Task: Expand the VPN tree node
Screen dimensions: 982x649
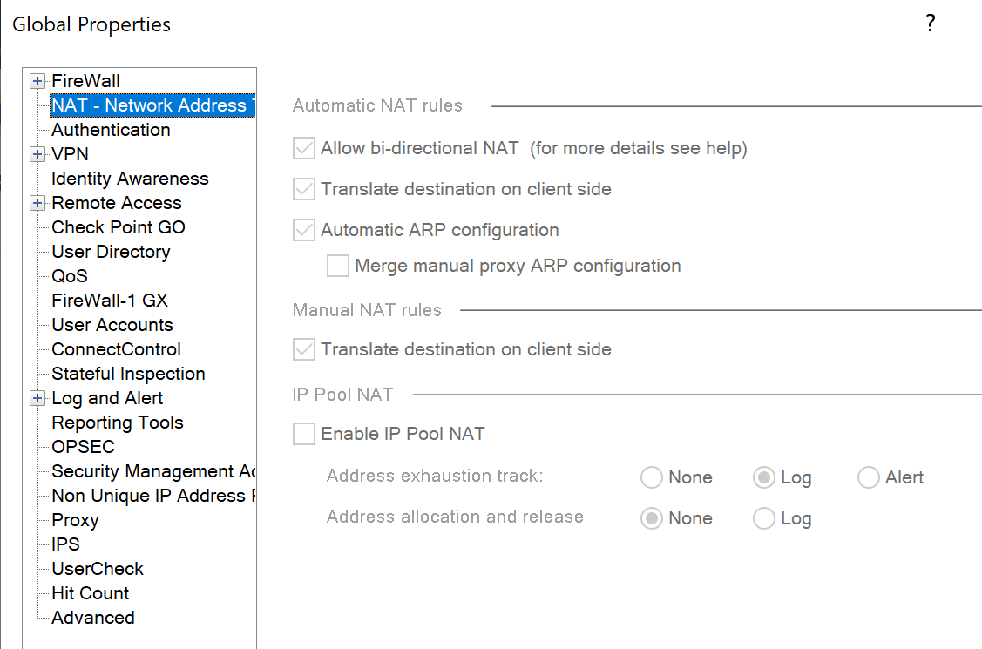Action: click(x=37, y=154)
